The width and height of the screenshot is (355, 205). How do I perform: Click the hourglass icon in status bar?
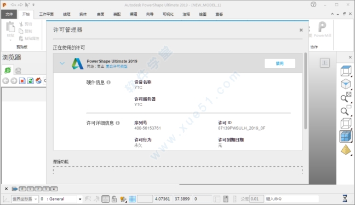pos(345,198)
